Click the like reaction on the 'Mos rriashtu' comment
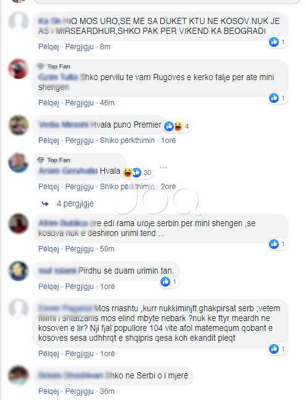This screenshot has width=306, height=400. pyautogui.click(x=278, y=349)
